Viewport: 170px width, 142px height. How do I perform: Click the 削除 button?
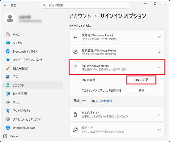(x=141, y=90)
